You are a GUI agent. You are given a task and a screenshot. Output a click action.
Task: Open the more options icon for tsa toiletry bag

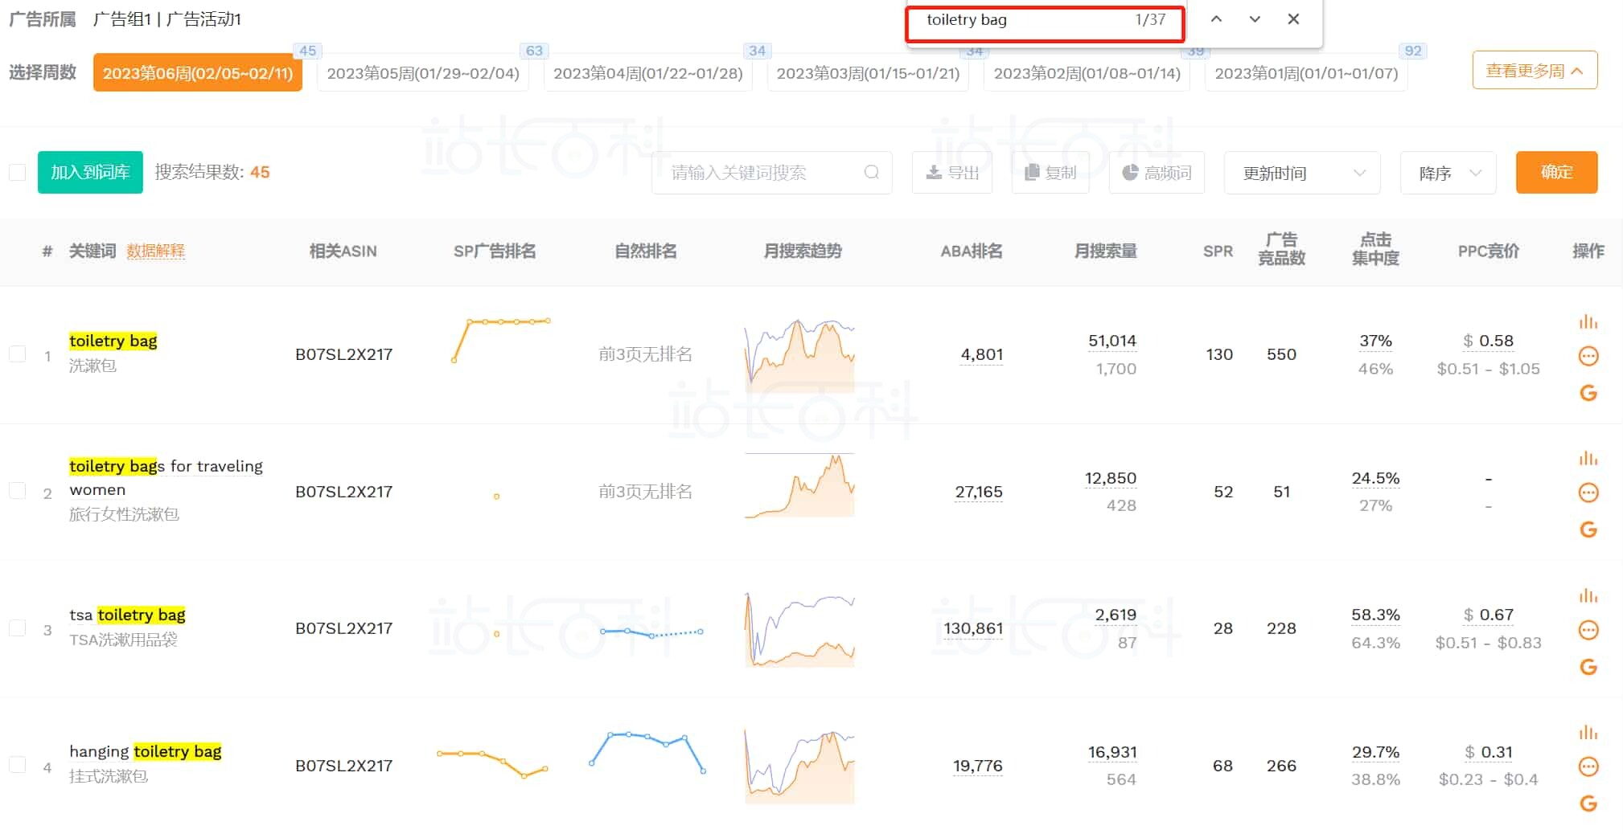tap(1588, 630)
